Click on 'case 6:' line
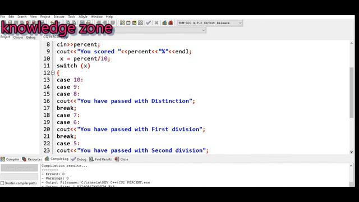 pyautogui.click(x=68, y=122)
